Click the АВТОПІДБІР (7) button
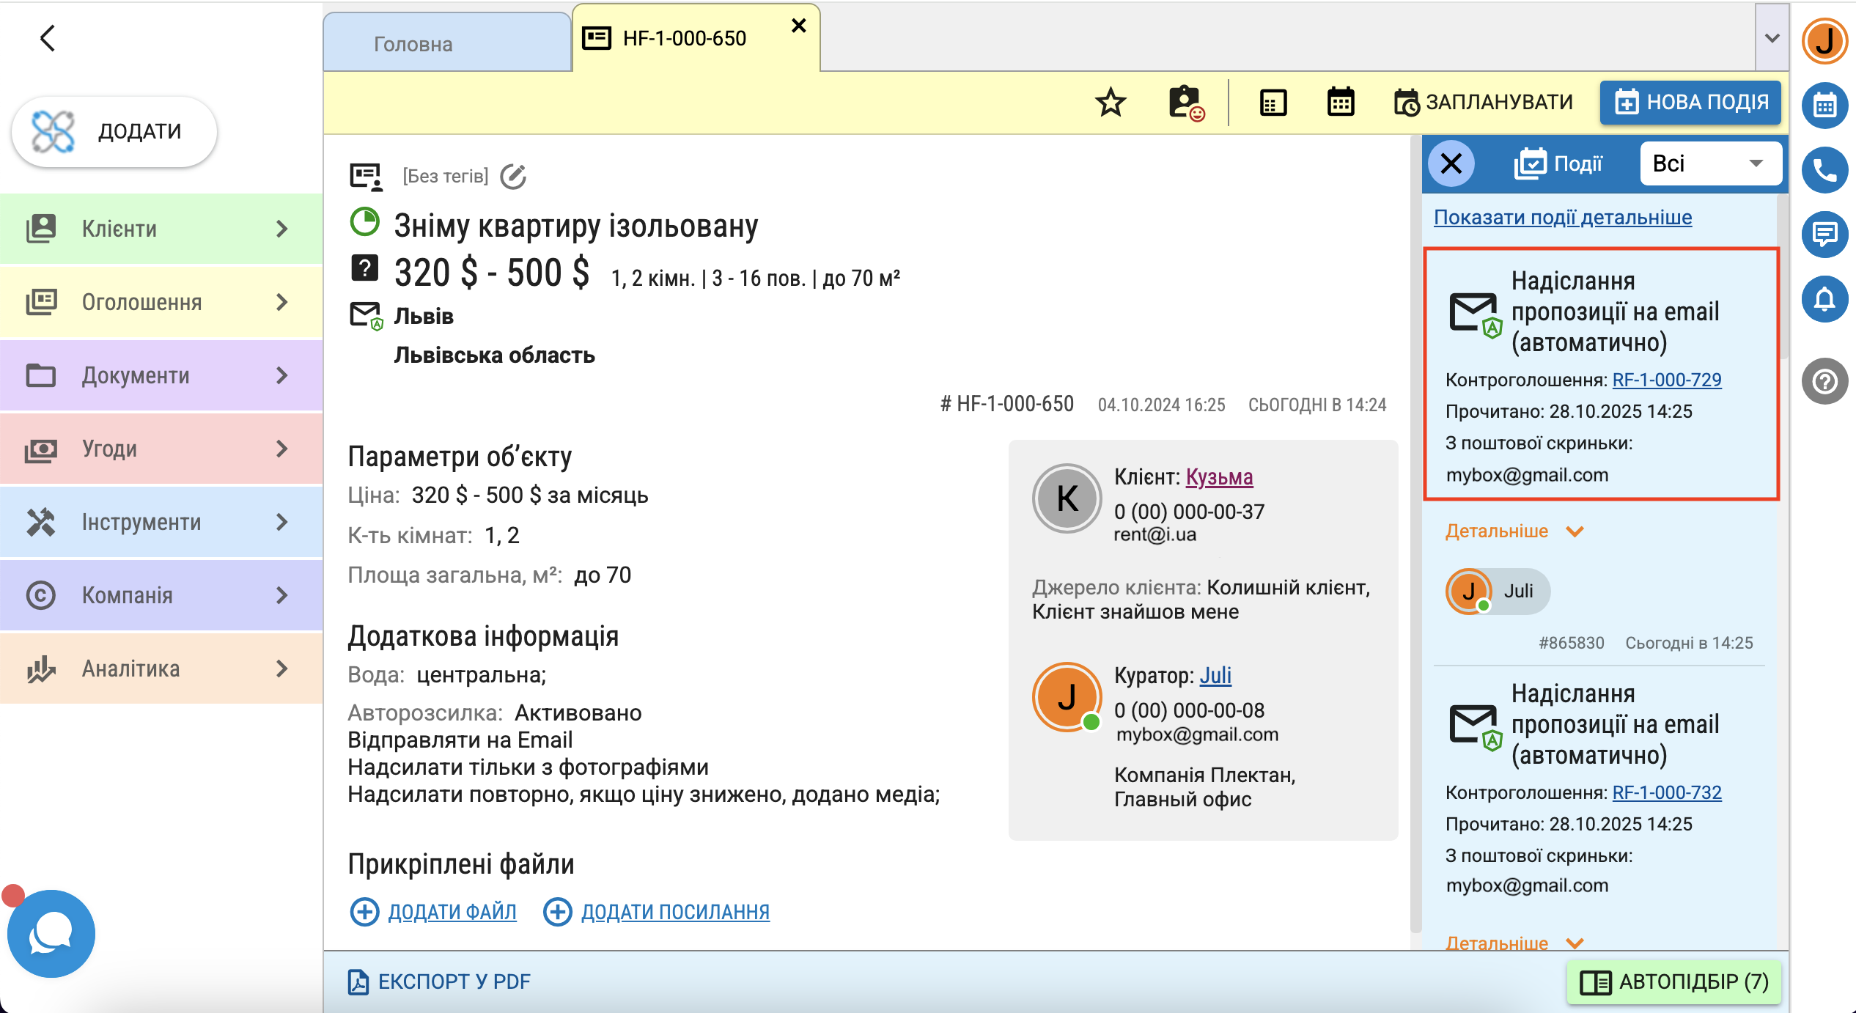The height and width of the screenshot is (1013, 1856). 1674,981
